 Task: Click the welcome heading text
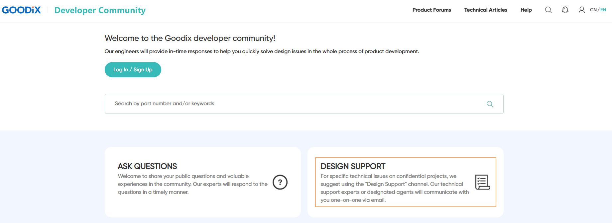[x=190, y=38]
